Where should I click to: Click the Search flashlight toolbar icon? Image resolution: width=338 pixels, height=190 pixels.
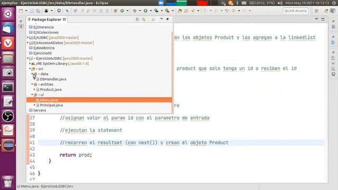tap(193, 11)
